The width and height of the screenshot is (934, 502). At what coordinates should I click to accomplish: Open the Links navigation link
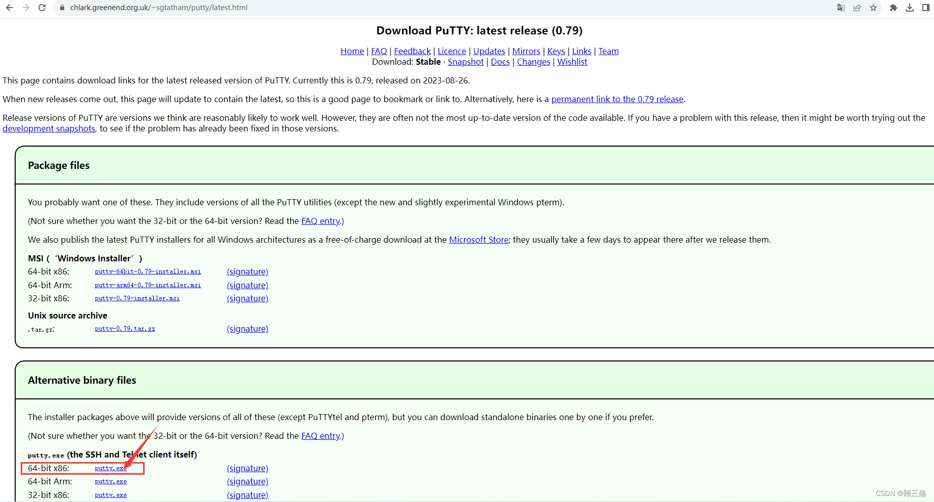[582, 51]
